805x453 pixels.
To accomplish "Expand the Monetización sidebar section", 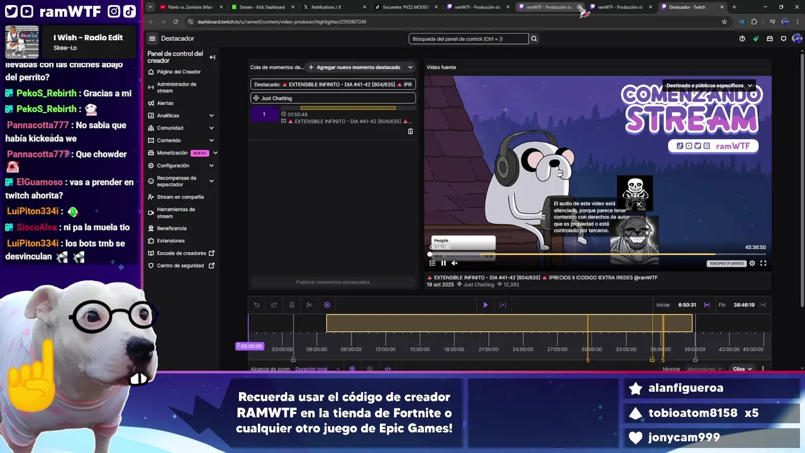I will [x=215, y=153].
